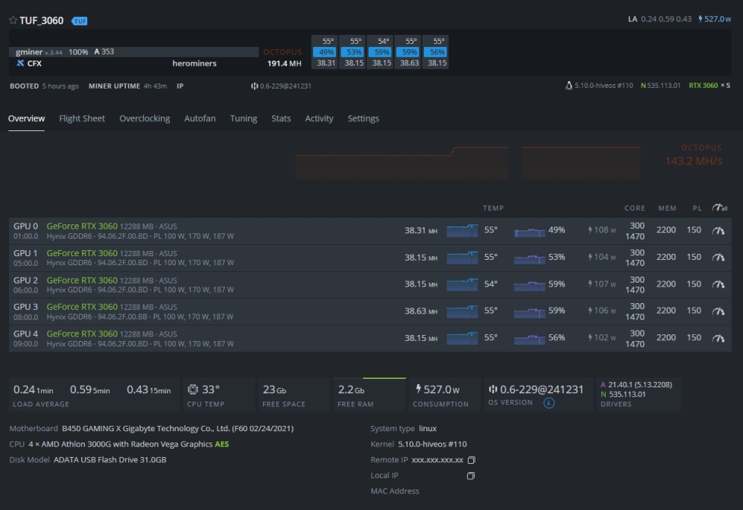Click the AMD Athlon 3000G CPU text

(x=128, y=444)
